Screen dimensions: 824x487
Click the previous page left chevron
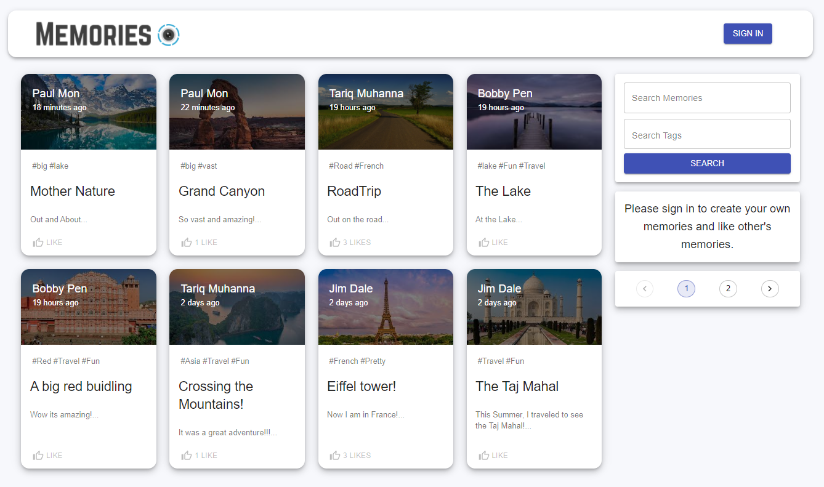[x=644, y=288]
